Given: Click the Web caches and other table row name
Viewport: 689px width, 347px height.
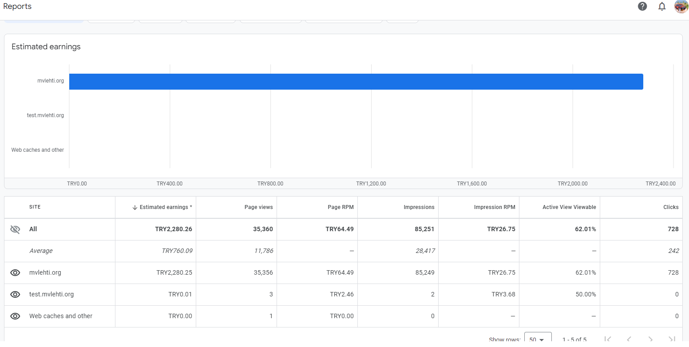Looking at the screenshot, I should point(61,316).
